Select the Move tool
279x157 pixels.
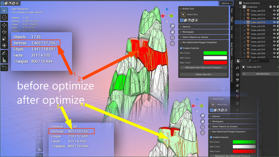pos(4,25)
